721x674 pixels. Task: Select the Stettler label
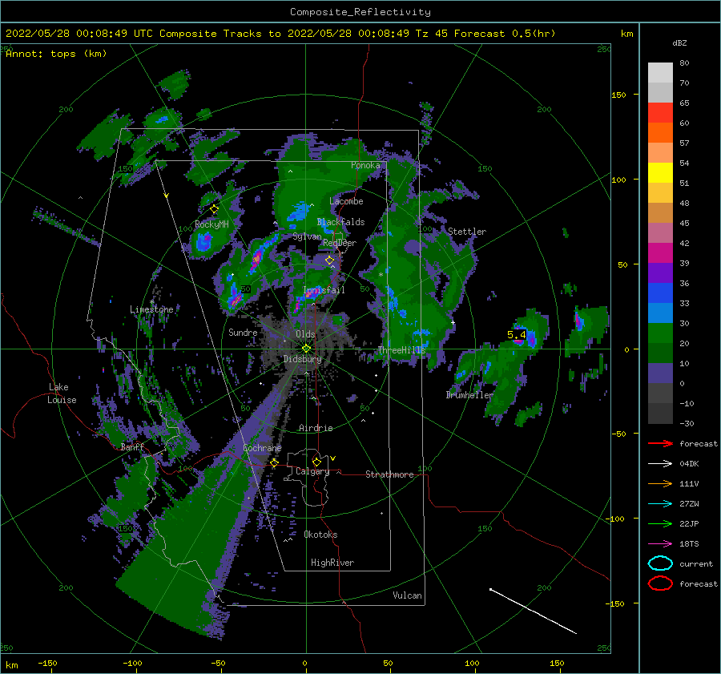[467, 232]
